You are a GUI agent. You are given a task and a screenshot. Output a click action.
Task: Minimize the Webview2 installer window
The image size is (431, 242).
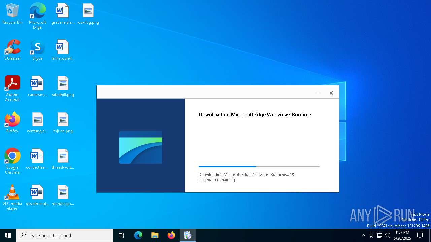(x=318, y=93)
